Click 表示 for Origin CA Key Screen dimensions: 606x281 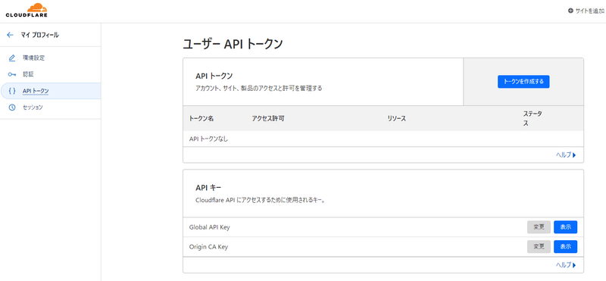[x=565, y=247]
